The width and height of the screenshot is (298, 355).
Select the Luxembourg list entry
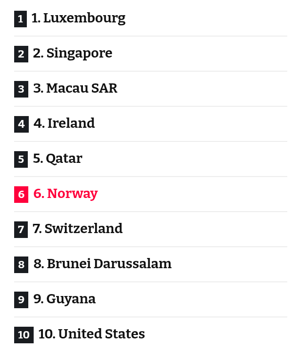click(78, 19)
